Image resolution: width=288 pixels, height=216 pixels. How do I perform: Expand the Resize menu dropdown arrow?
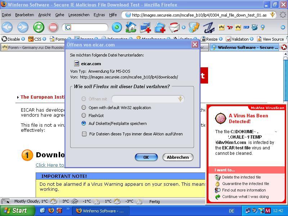click(x=221, y=39)
